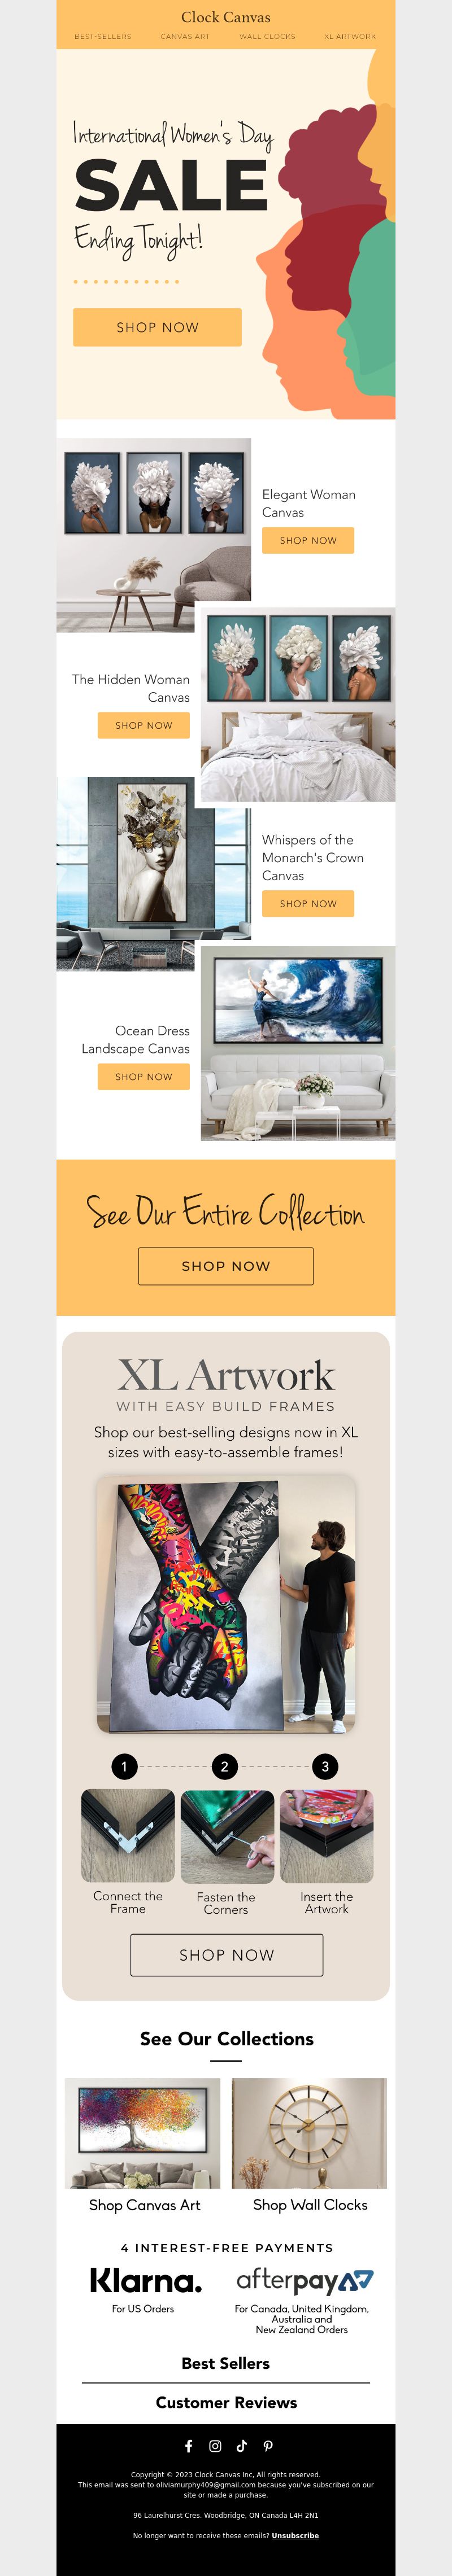Select step 3 circle in frame guide

(x=325, y=1767)
